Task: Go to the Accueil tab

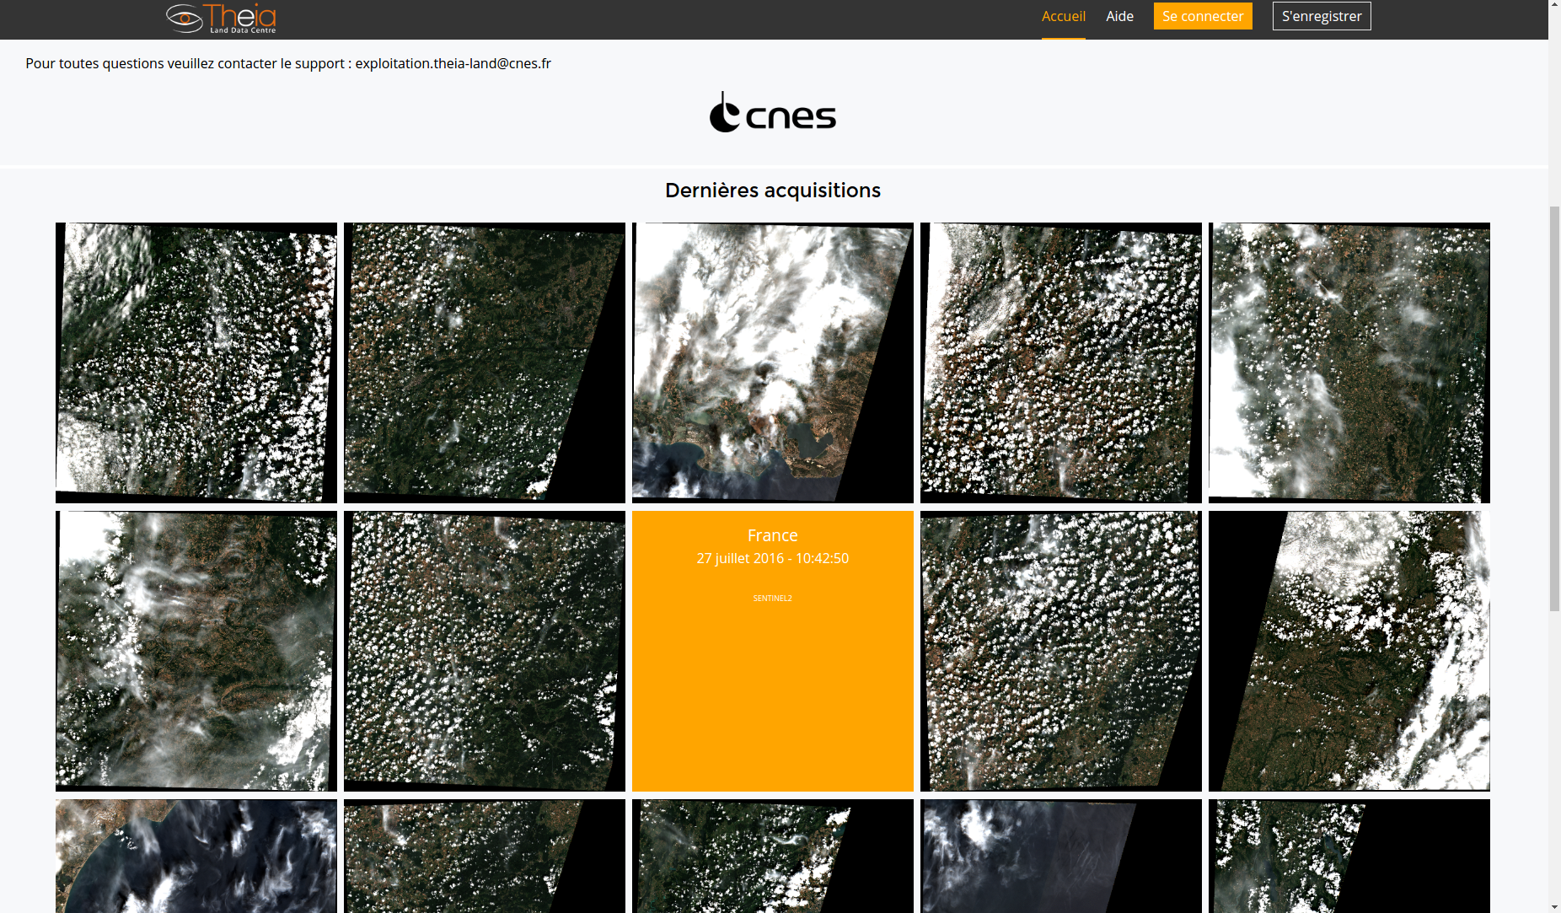Action: [x=1063, y=16]
